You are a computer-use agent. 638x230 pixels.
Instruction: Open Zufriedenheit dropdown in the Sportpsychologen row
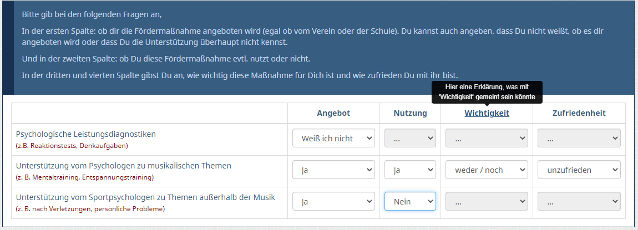[x=579, y=202]
